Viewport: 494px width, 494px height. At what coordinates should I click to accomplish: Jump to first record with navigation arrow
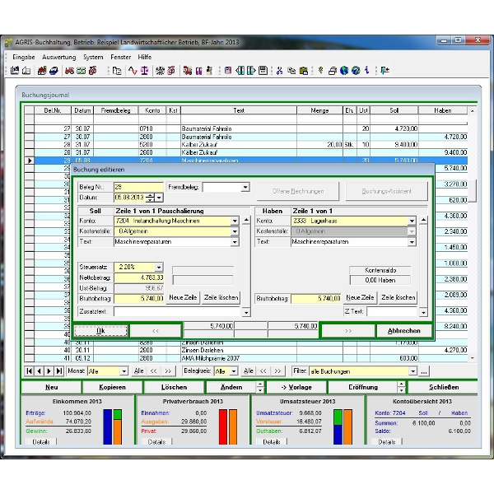coord(30,371)
